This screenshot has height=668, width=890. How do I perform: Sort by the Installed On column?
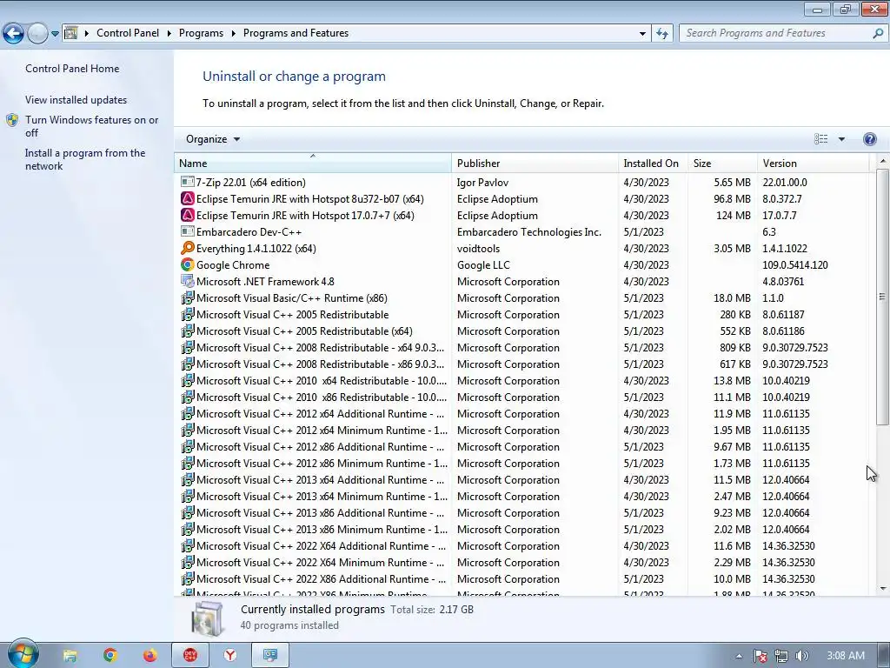653,163
